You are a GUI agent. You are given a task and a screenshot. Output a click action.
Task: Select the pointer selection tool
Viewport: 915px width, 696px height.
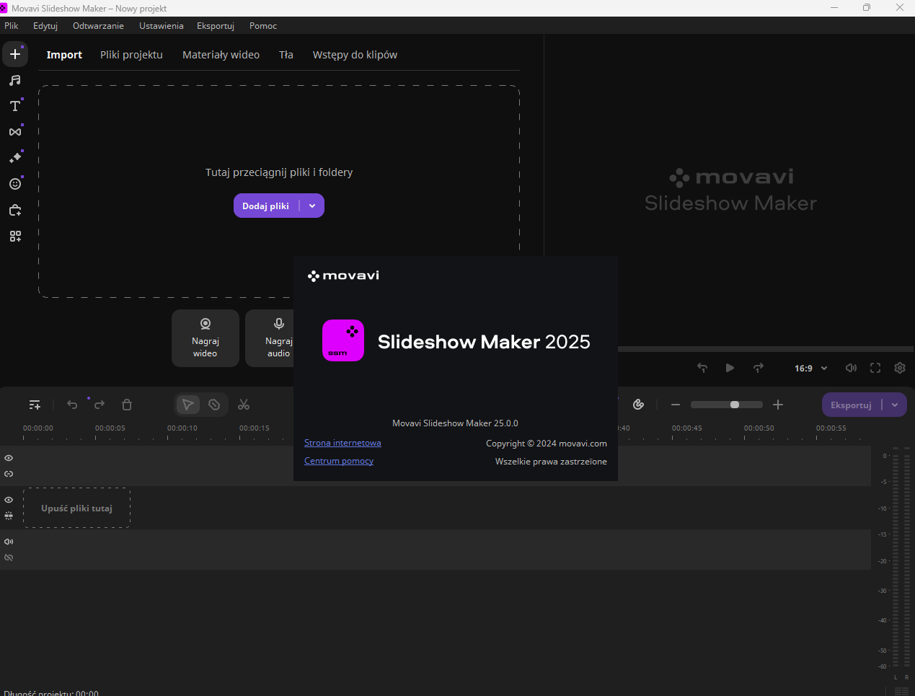coord(187,405)
